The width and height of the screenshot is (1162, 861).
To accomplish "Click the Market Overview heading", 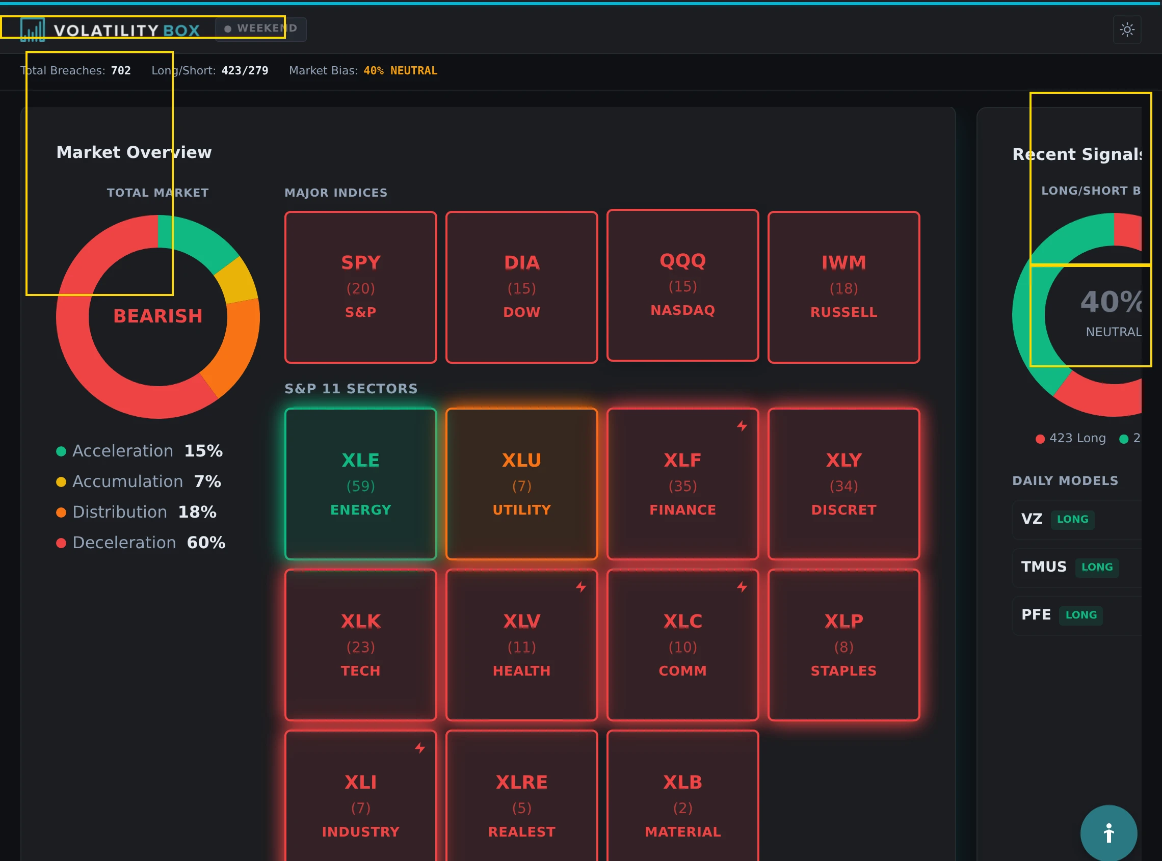I will (134, 153).
